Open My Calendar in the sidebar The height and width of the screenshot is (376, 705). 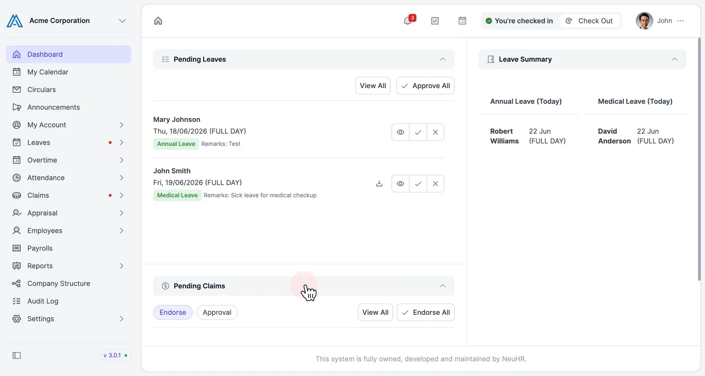pyautogui.click(x=69, y=72)
